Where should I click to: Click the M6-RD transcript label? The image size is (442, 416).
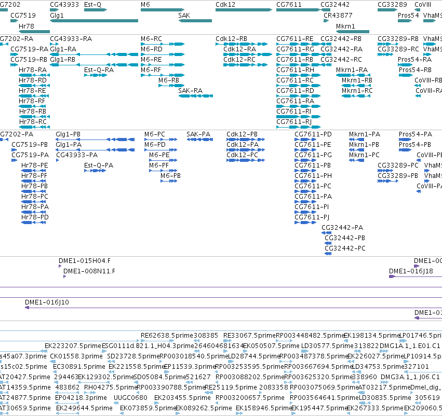151,49
